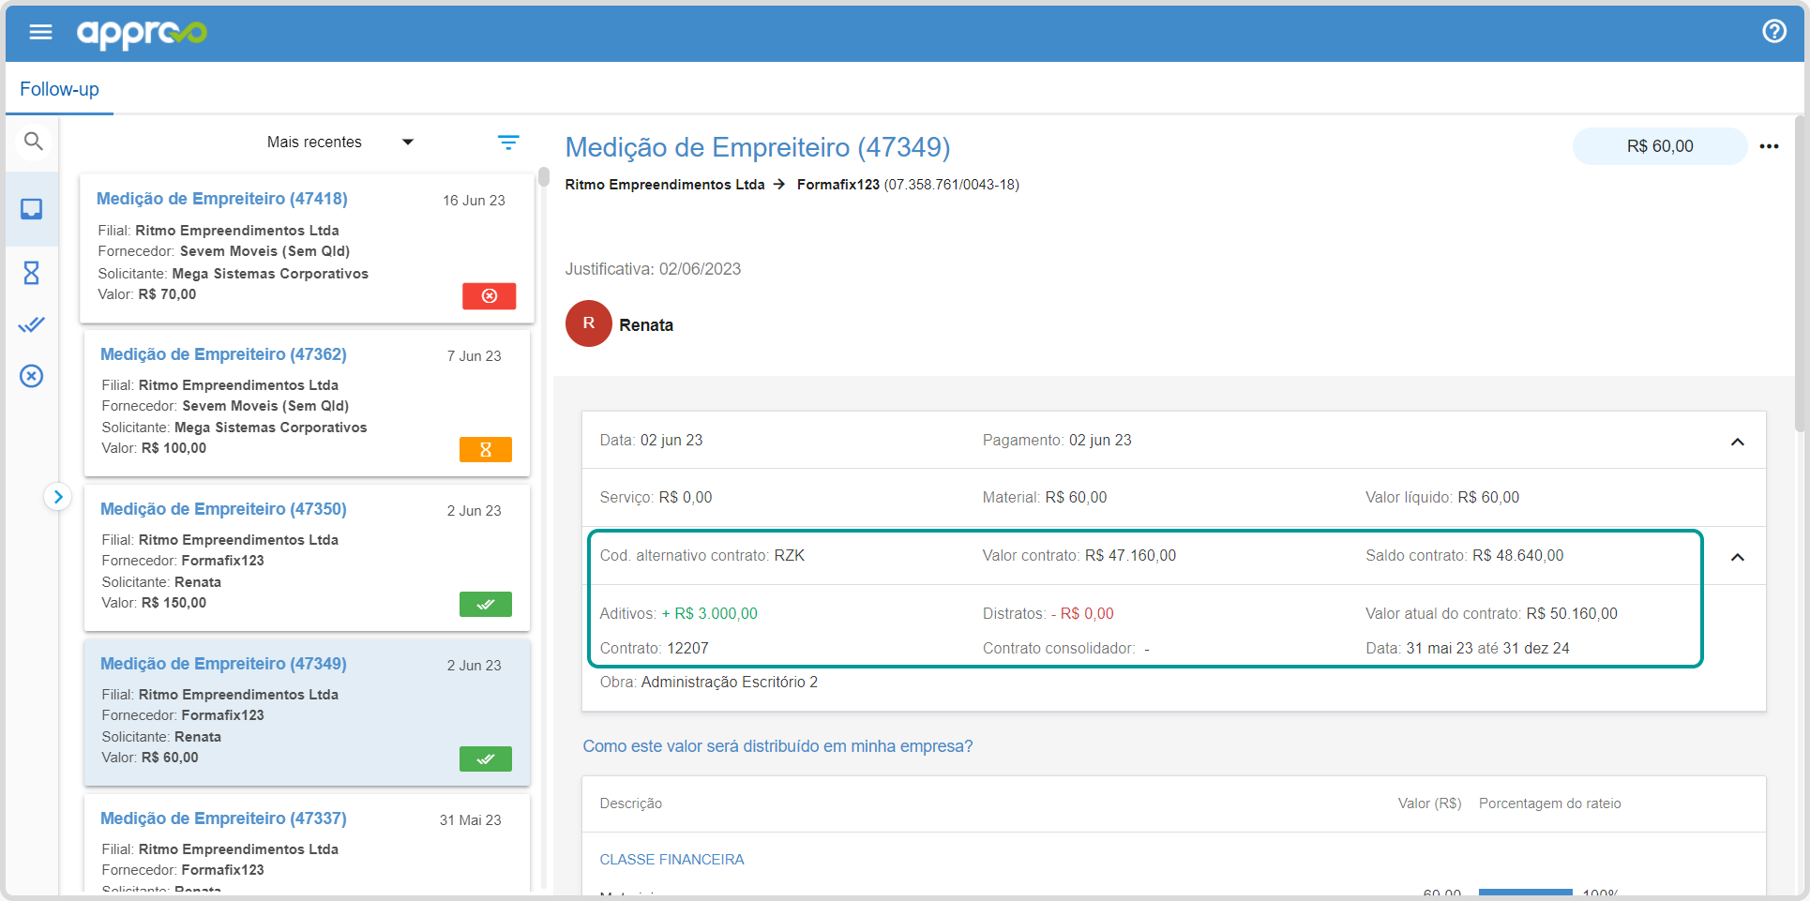Click the Ritmo Empreendimentos Ltda header text
The height and width of the screenshot is (901, 1810).
tap(665, 185)
